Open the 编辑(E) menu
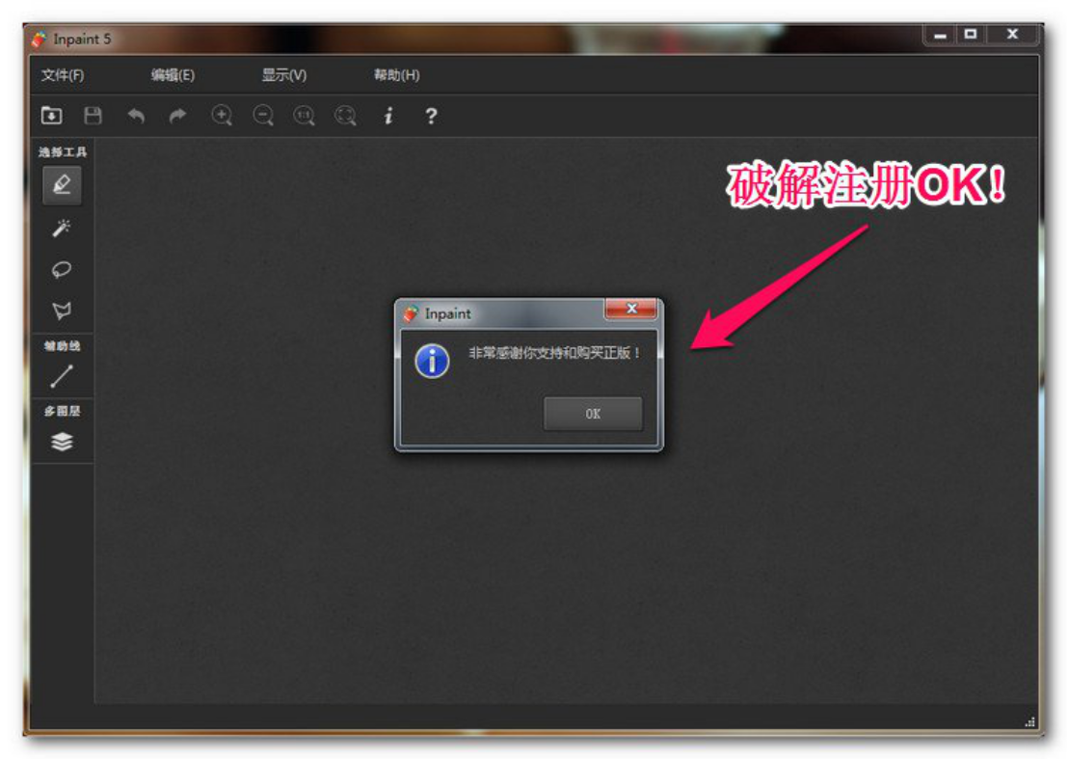1068x759 pixels. click(173, 75)
